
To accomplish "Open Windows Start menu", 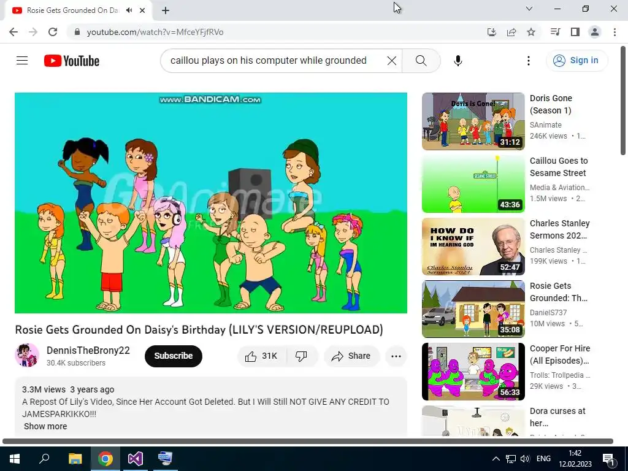I will 15,458.
